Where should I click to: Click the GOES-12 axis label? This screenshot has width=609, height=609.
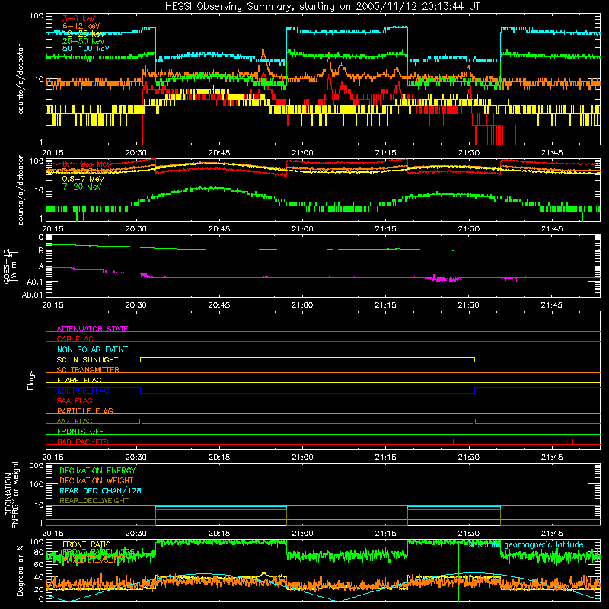point(11,266)
